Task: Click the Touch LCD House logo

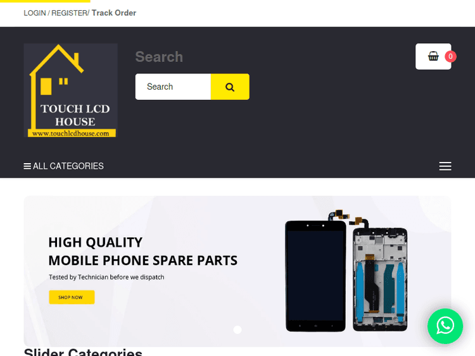Action: 70,90
